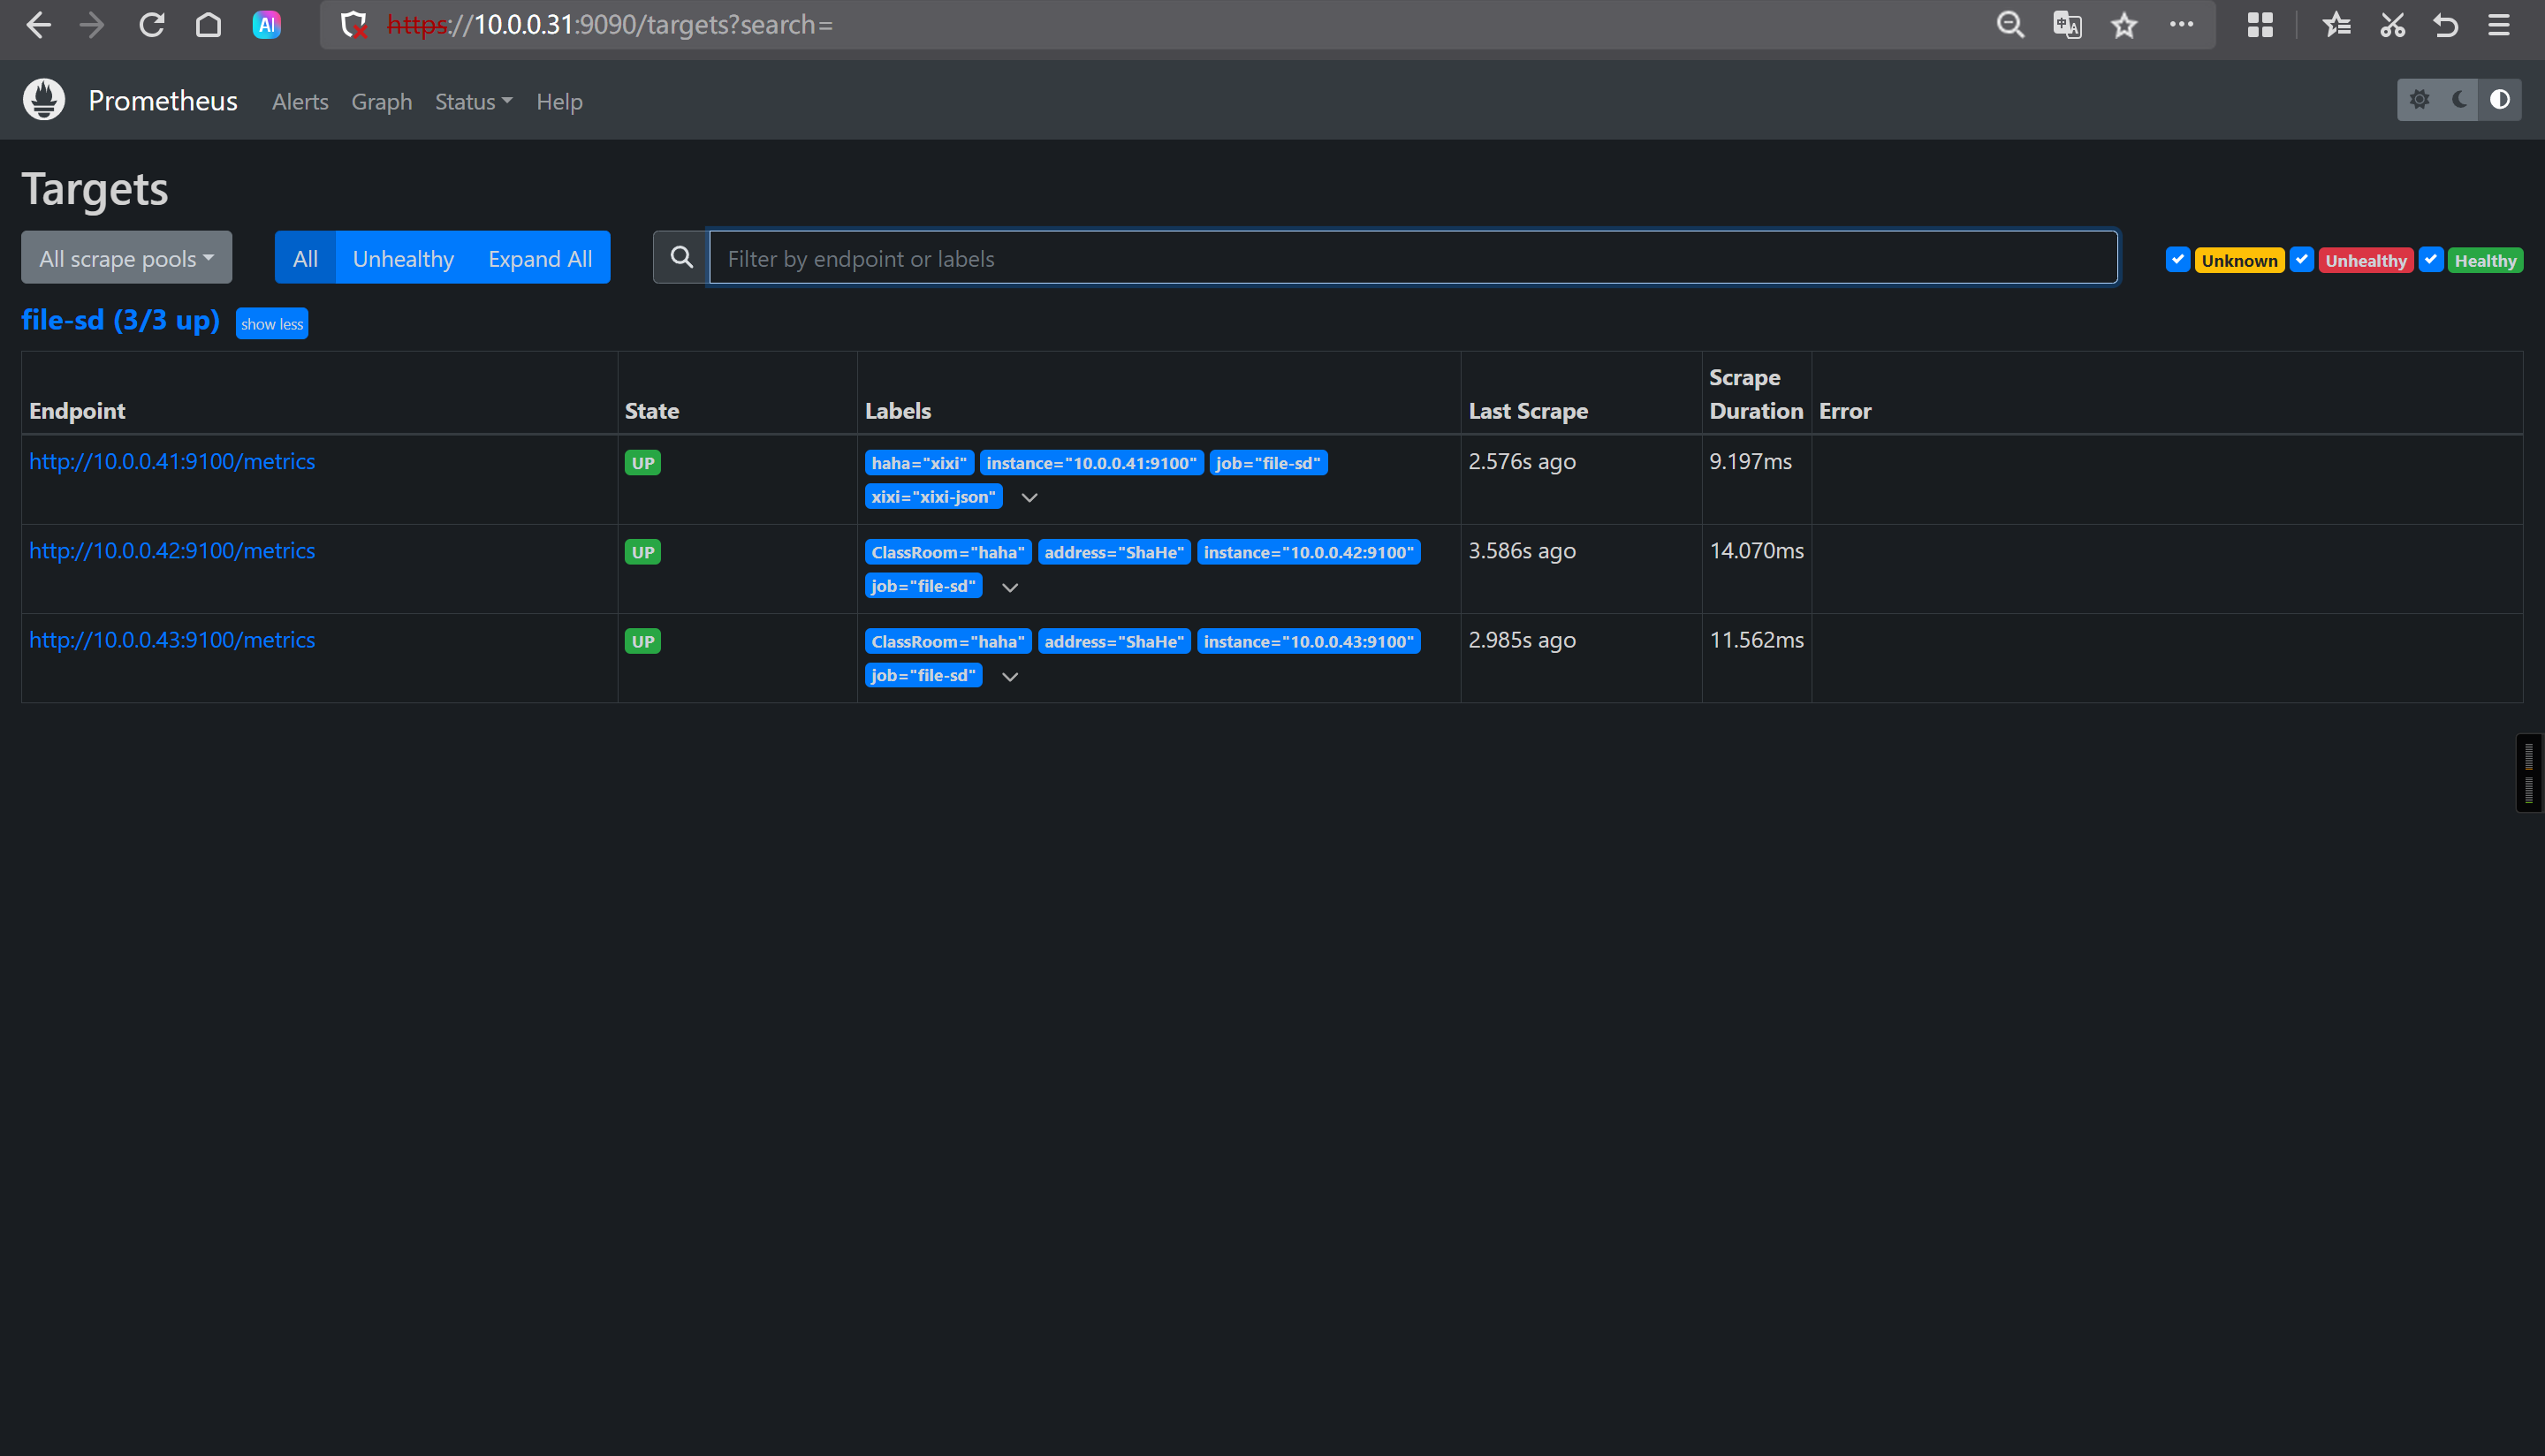
Task: Click the undo arrow icon in browser toolbar
Action: [x=2446, y=25]
